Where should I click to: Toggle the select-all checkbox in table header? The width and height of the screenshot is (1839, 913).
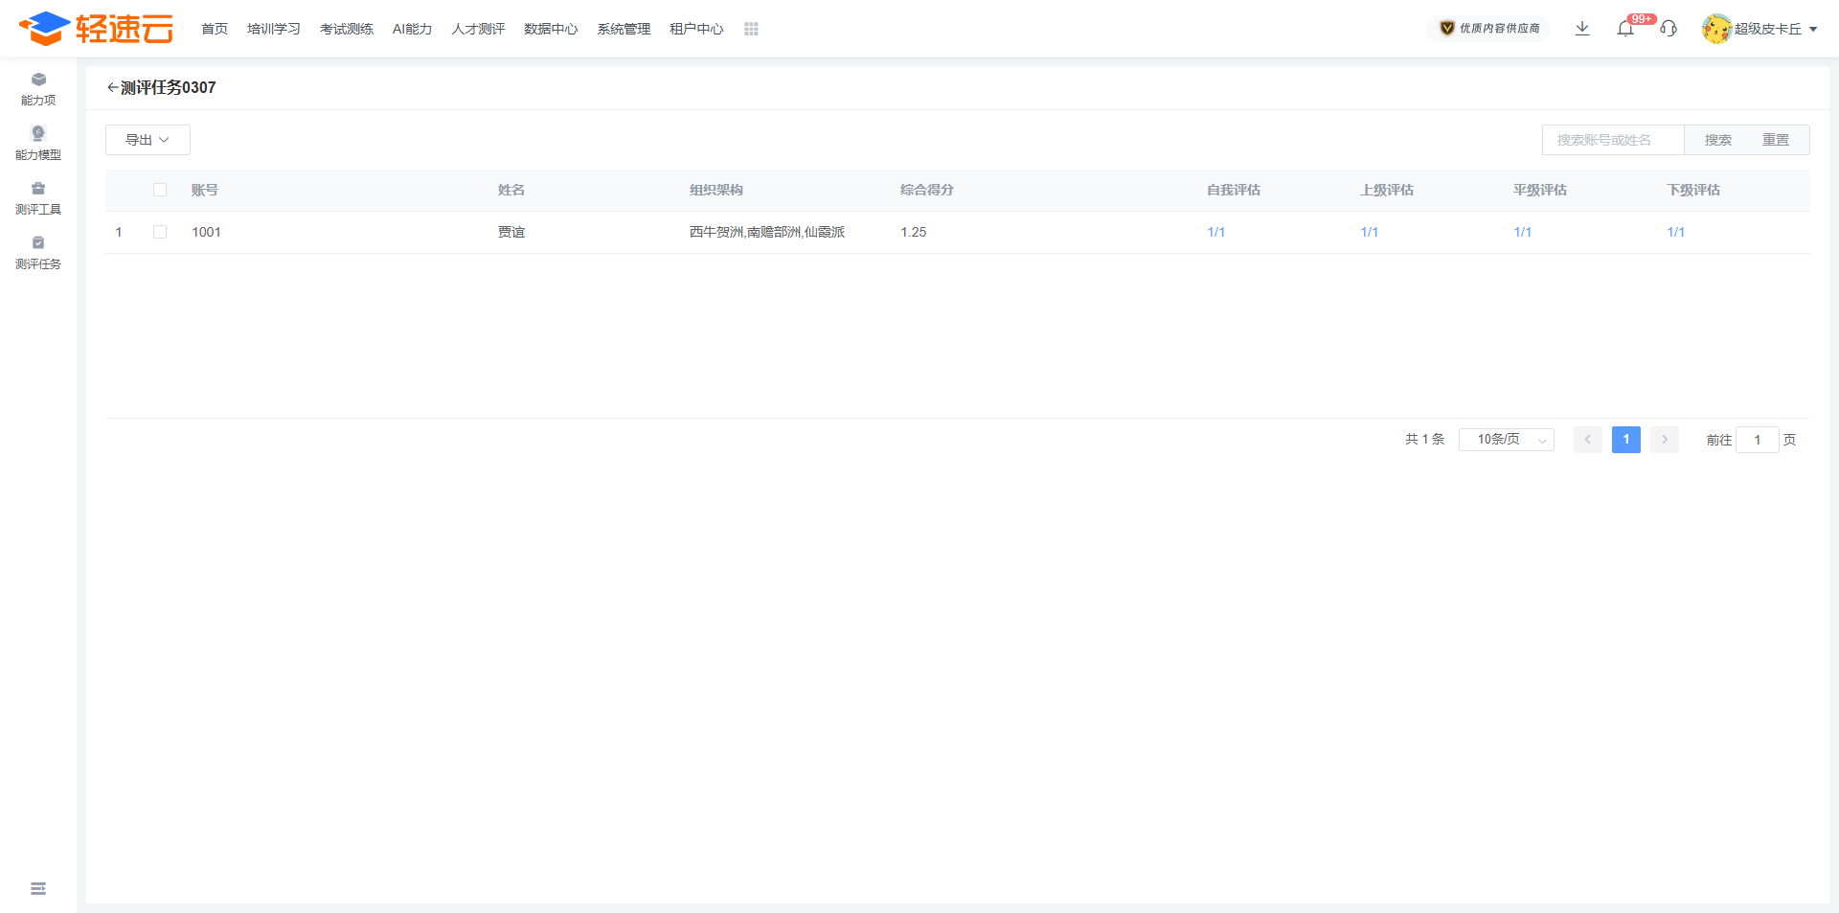pyautogui.click(x=160, y=190)
